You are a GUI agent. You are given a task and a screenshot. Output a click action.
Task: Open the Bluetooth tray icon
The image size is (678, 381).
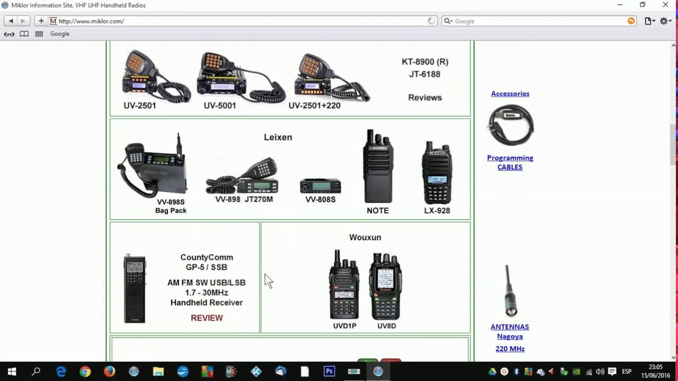[516, 371]
